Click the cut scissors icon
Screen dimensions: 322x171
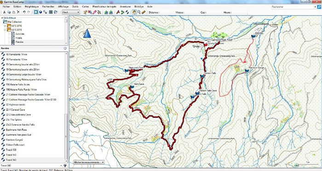point(4,12)
